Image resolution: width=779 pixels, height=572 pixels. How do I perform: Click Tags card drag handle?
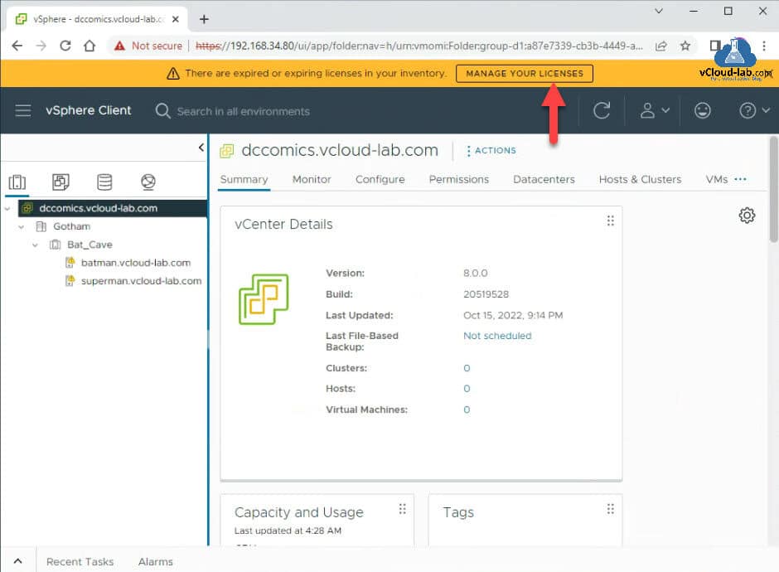[611, 509]
